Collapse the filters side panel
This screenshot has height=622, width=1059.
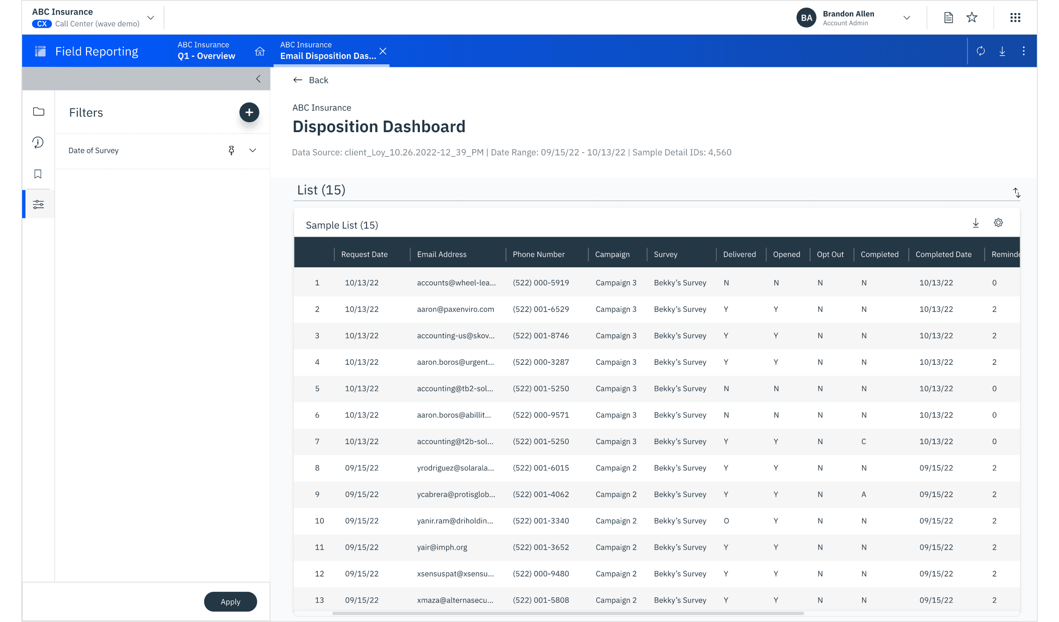click(x=258, y=79)
